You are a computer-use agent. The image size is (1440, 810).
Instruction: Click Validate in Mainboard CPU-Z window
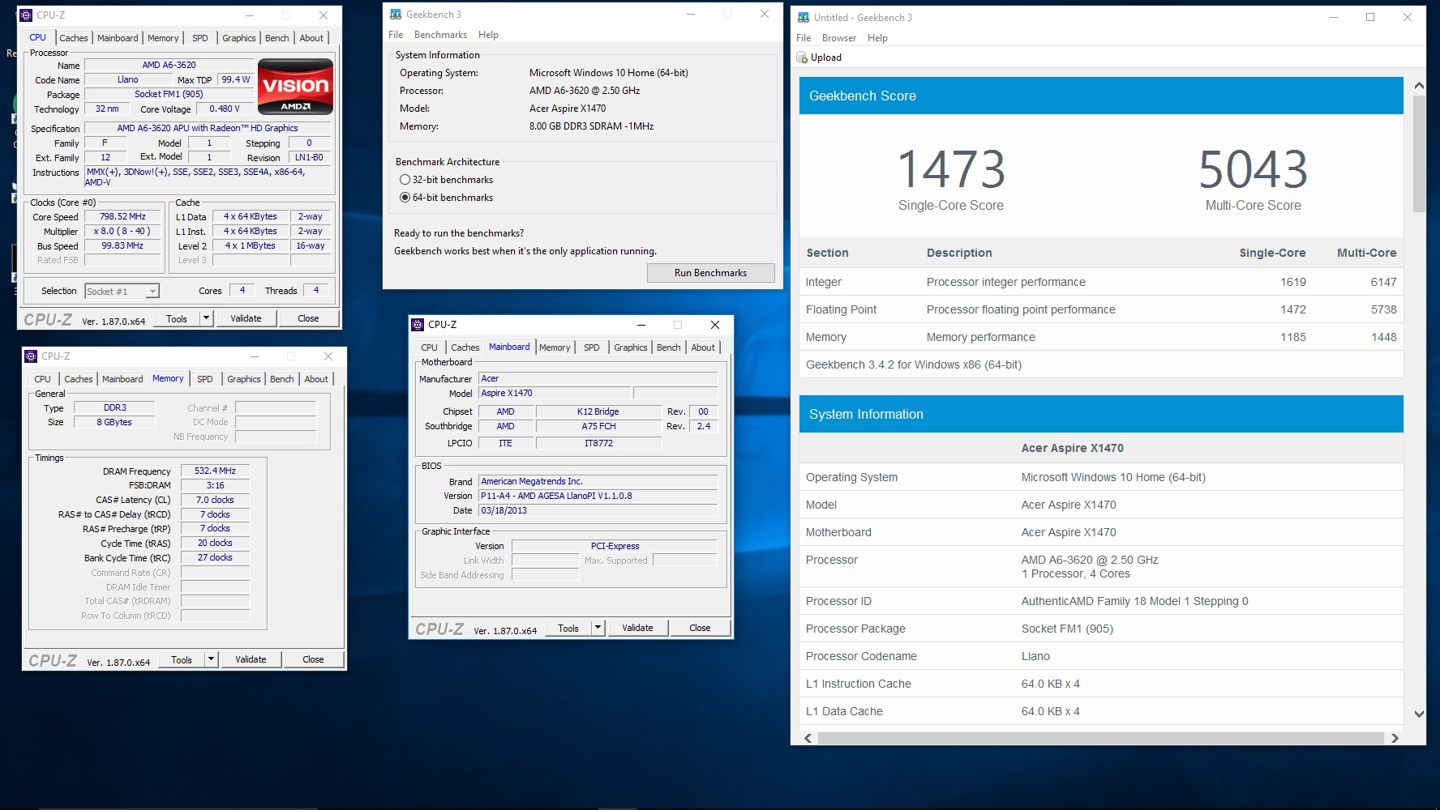click(x=637, y=628)
